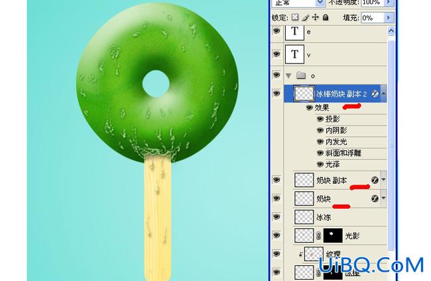Select 光影 layer thumbnail
Viewport: 431px width, 281px height.
click(x=304, y=235)
